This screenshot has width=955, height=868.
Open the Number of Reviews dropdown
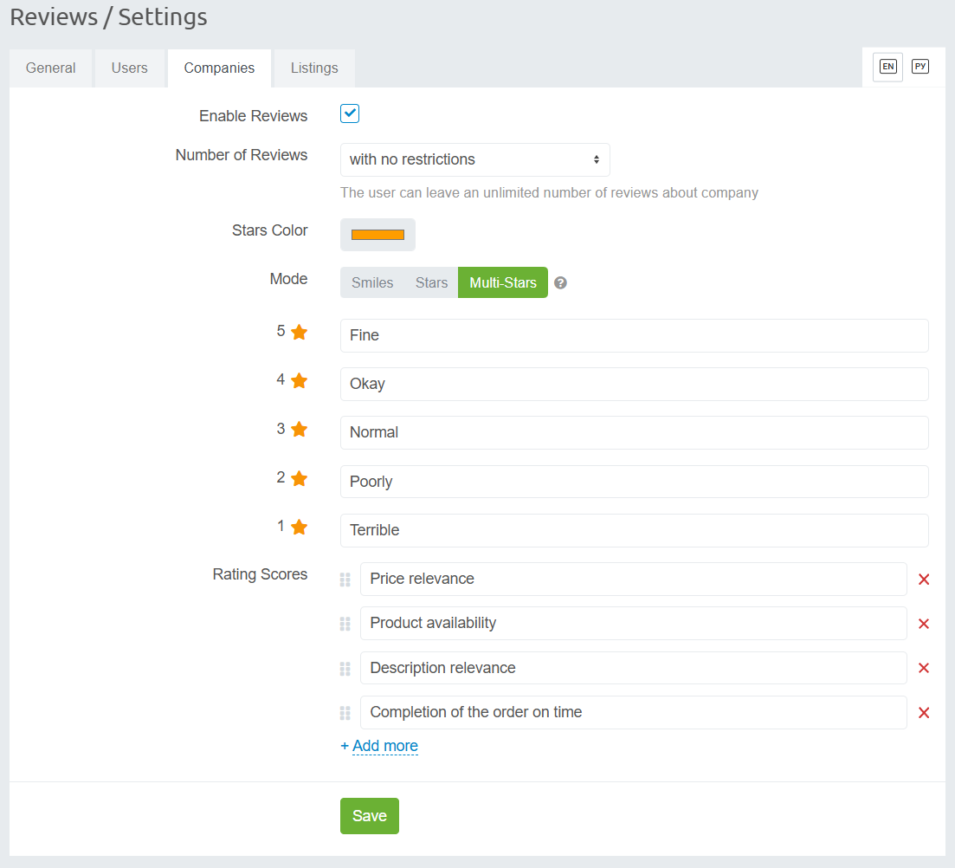point(474,160)
